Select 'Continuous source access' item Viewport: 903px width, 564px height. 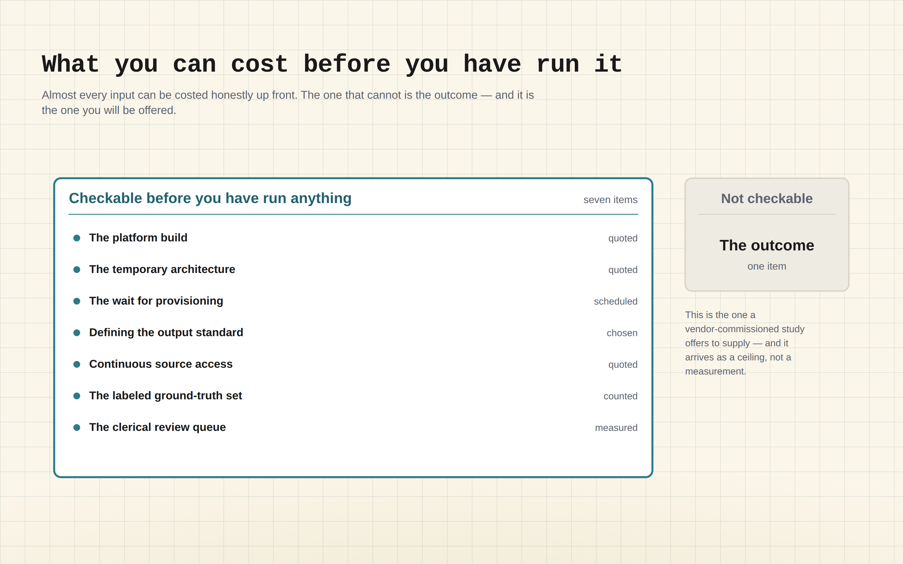tap(161, 364)
